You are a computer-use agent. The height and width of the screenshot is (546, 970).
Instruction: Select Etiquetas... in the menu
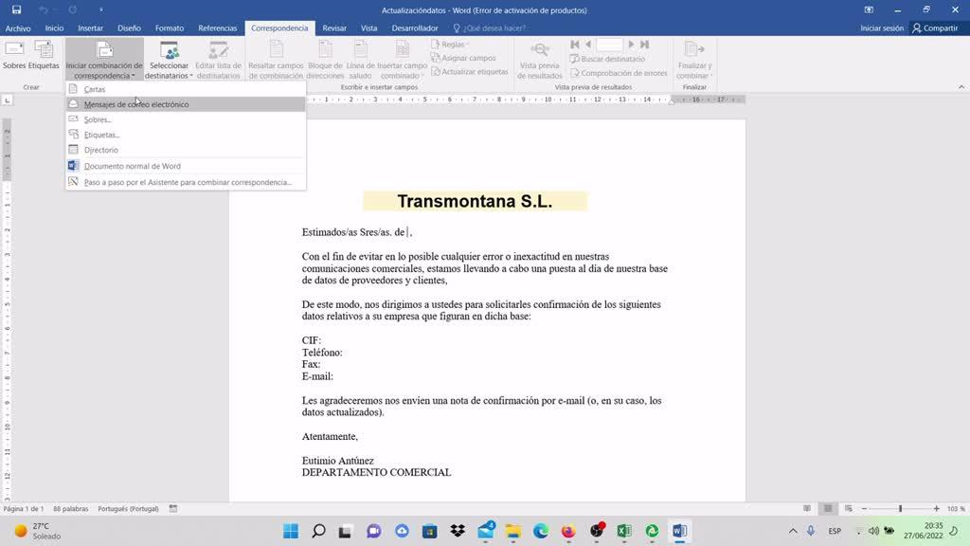(x=186, y=135)
